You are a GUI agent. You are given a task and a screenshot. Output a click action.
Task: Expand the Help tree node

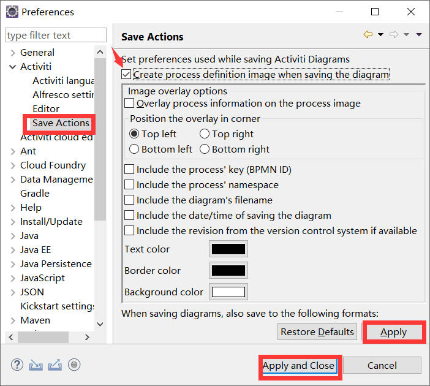coord(13,208)
